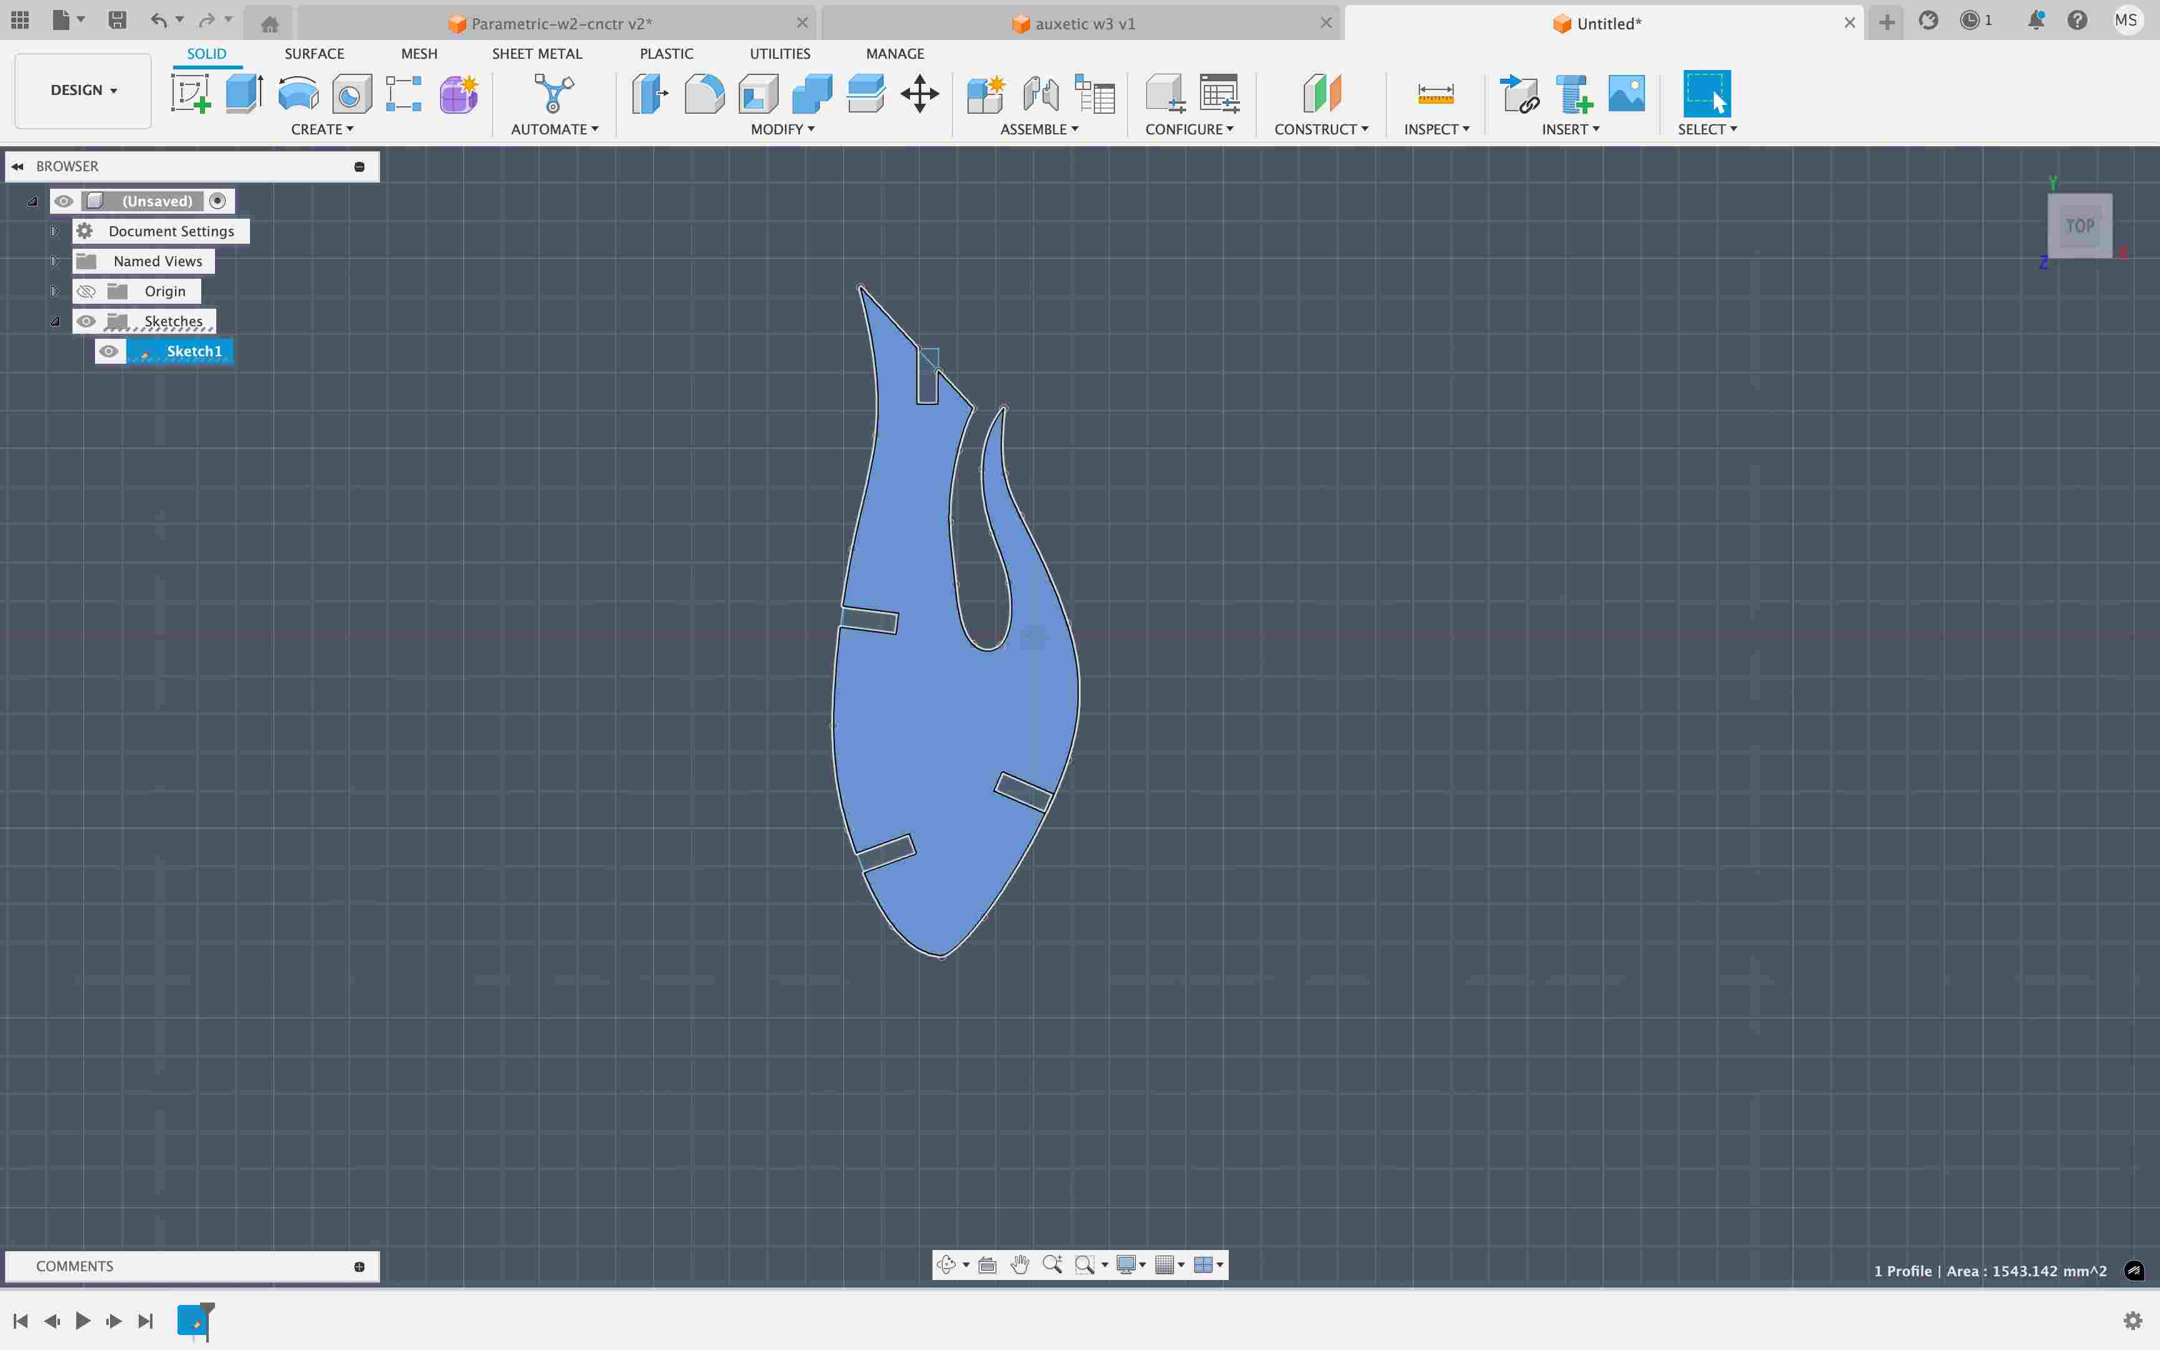Switch to the SURFACE tab
The image size is (2160, 1350).
point(314,54)
